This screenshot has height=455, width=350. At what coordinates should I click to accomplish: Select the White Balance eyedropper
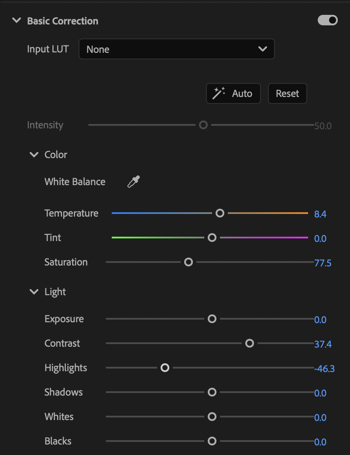tap(134, 182)
